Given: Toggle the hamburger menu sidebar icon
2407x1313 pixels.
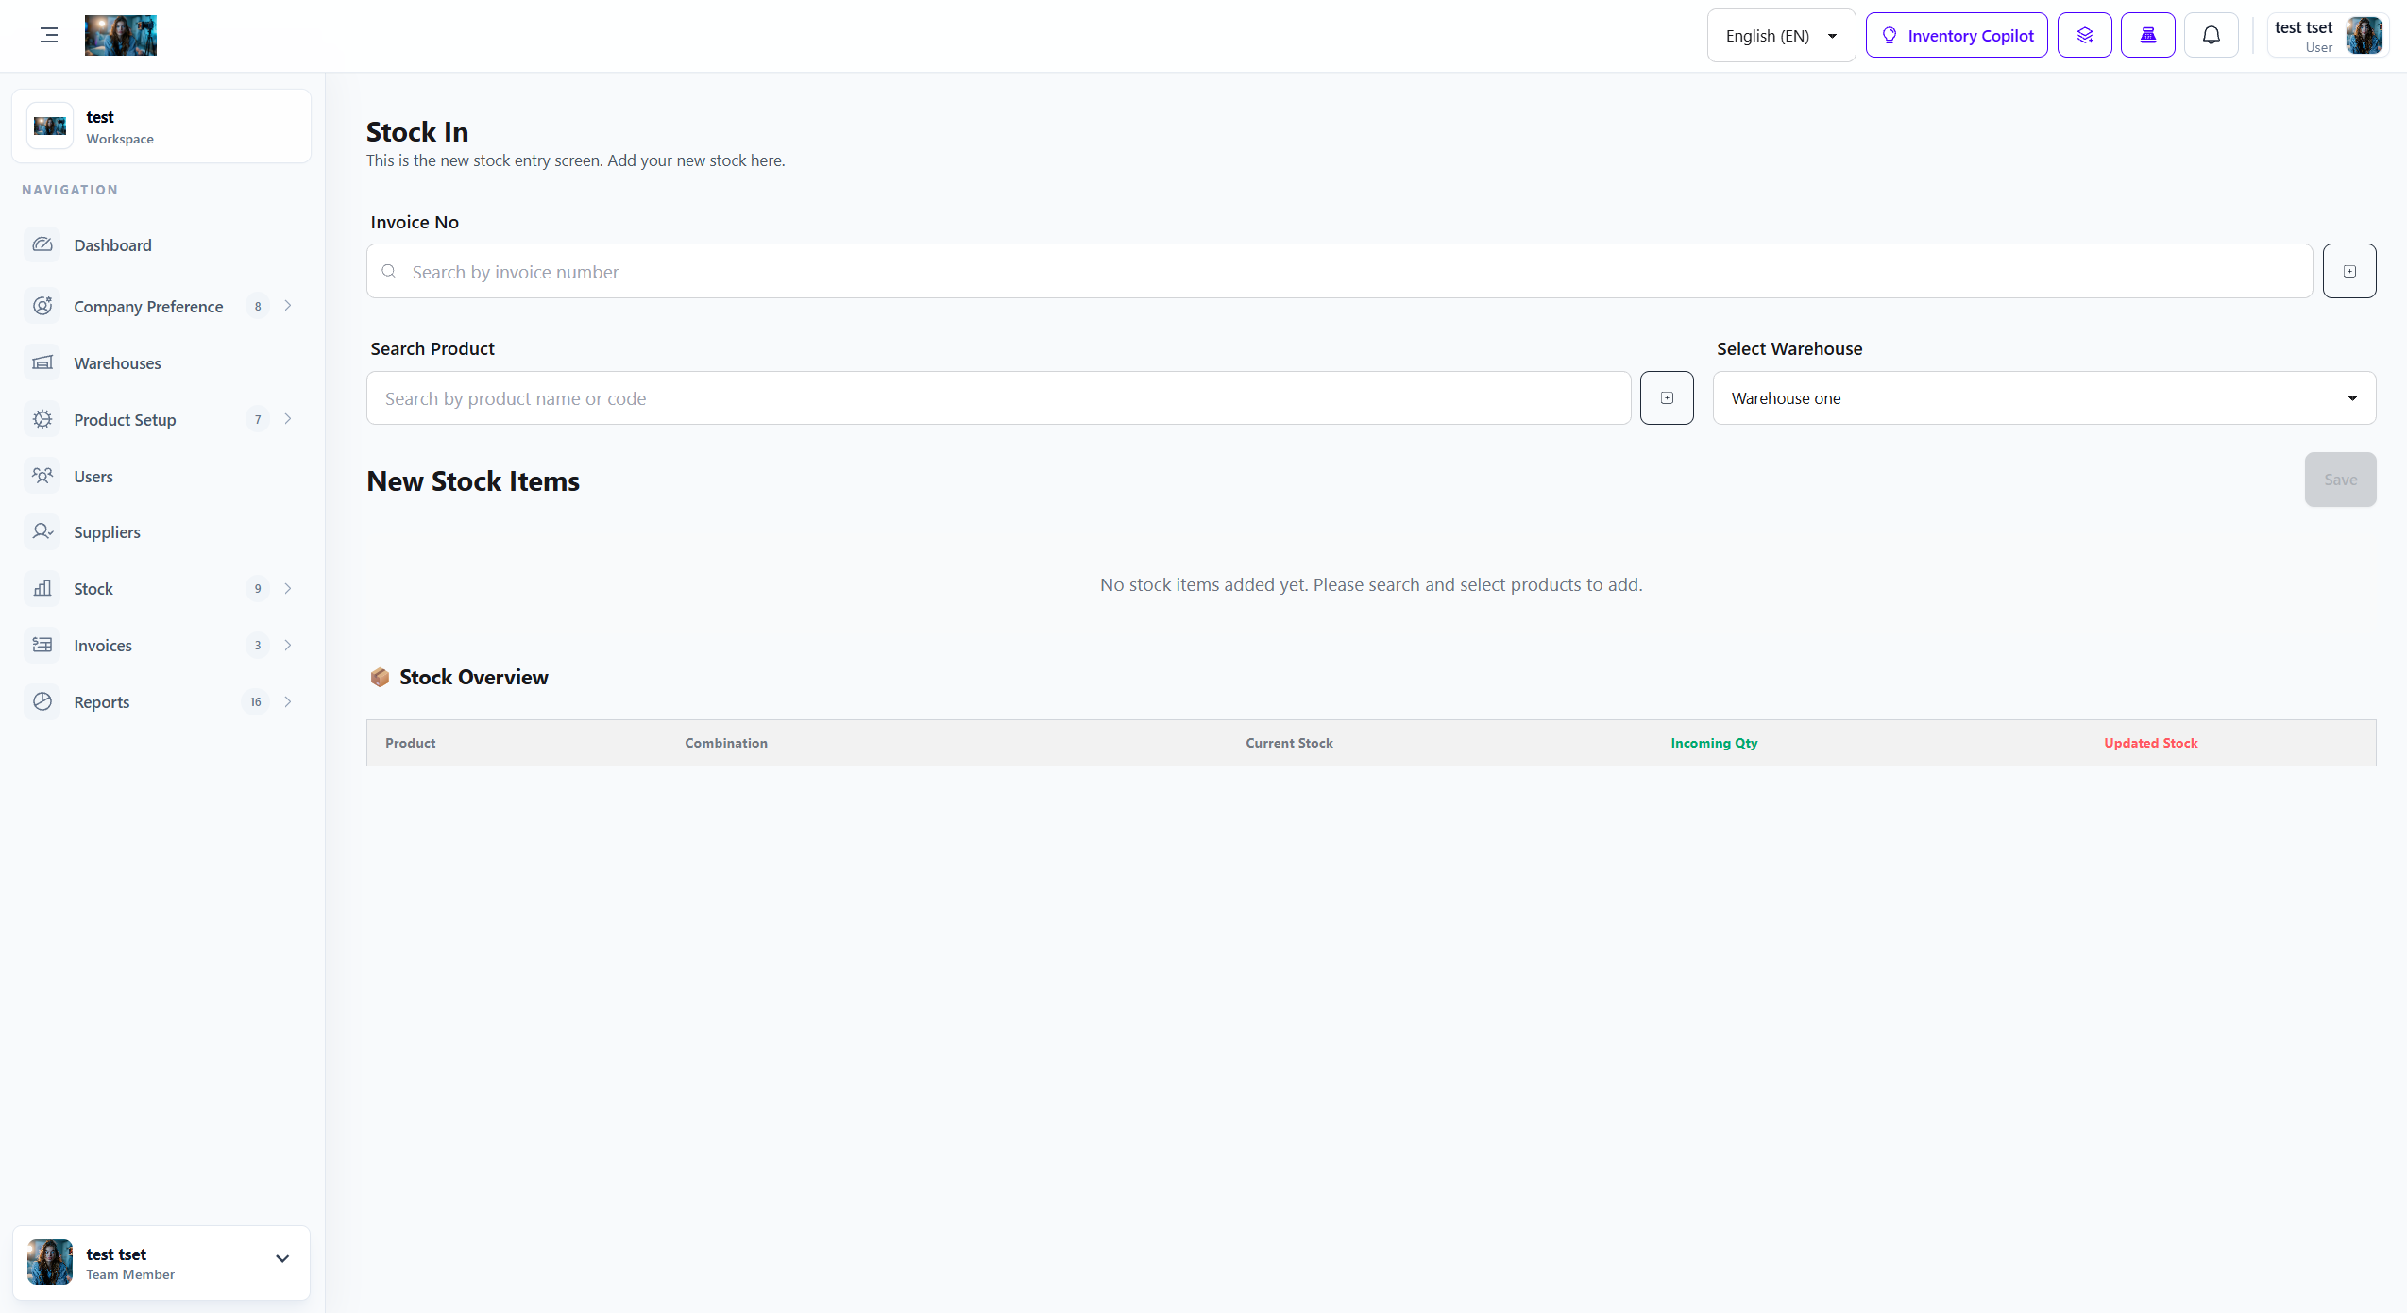Looking at the screenshot, I should click(49, 36).
